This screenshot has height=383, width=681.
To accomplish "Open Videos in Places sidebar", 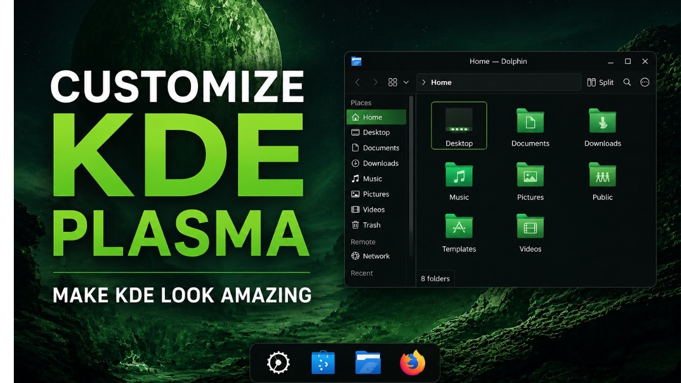I will 376,210.
